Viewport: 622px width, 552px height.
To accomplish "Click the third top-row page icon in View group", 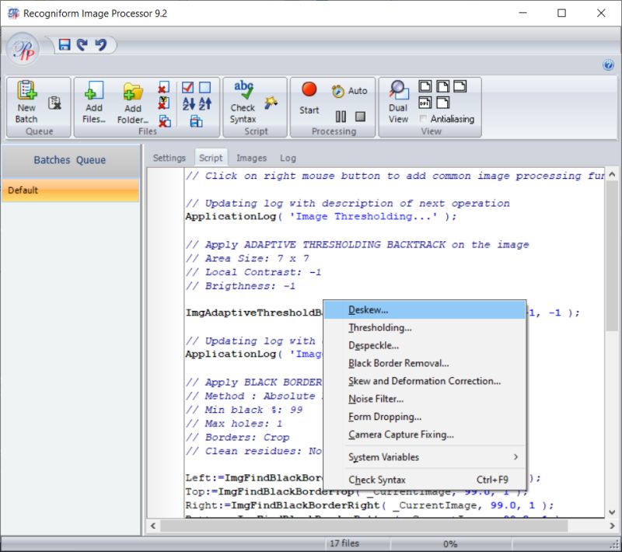I will [x=460, y=86].
